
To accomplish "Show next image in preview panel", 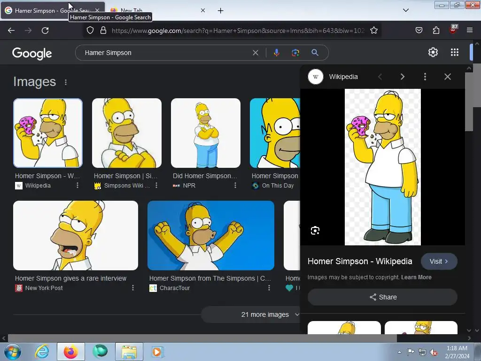I will (403, 77).
